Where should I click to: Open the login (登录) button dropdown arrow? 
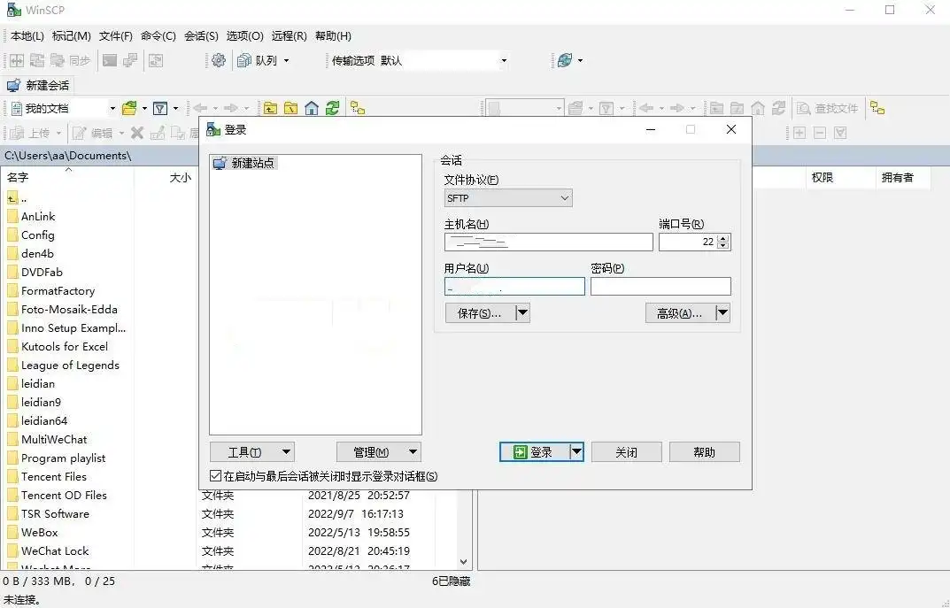tap(576, 451)
